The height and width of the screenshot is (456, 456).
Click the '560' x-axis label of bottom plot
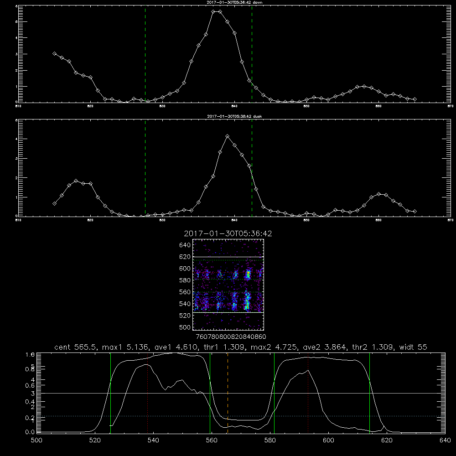(212, 440)
